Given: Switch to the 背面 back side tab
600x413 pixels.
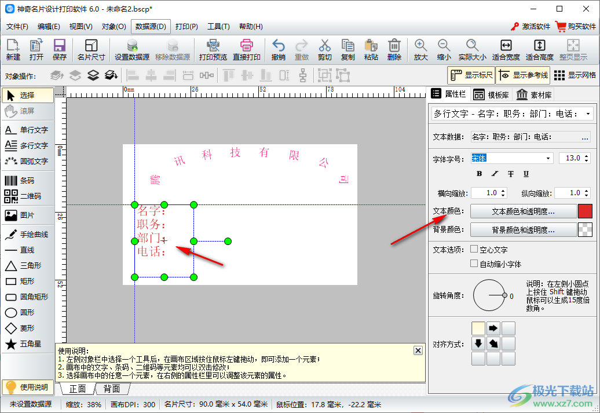Looking at the screenshot, I should 112,389.
